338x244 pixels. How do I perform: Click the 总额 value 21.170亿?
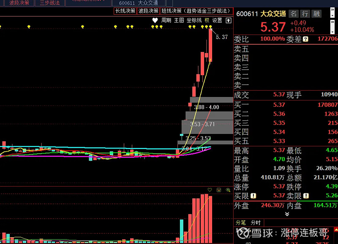click(x=325, y=177)
